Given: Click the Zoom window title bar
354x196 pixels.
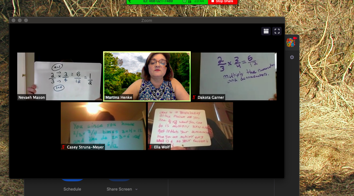Looking at the screenshot, I should pyautogui.click(x=147, y=20).
